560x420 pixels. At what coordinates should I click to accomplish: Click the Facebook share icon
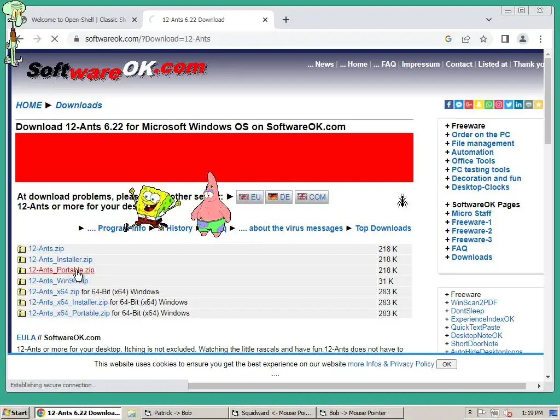pyautogui.click(x=448, y=104)
